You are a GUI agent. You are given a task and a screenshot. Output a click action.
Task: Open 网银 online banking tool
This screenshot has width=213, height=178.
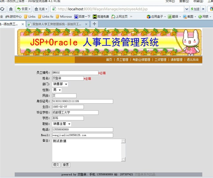tap(205, 17)
